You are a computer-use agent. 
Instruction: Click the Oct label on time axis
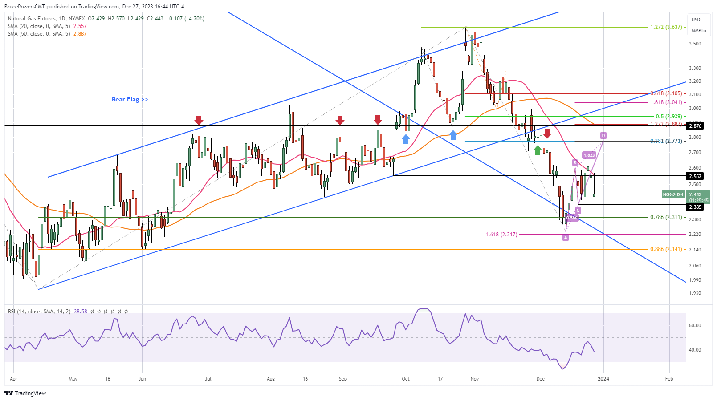pos(406,379)
